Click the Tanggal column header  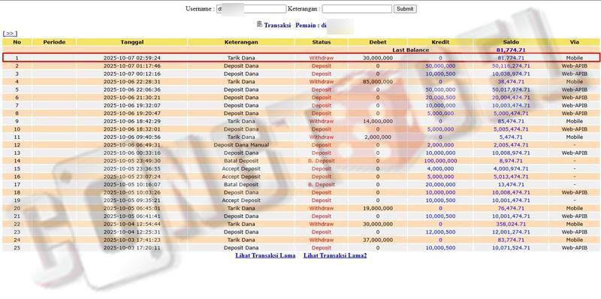coord(132,42)
